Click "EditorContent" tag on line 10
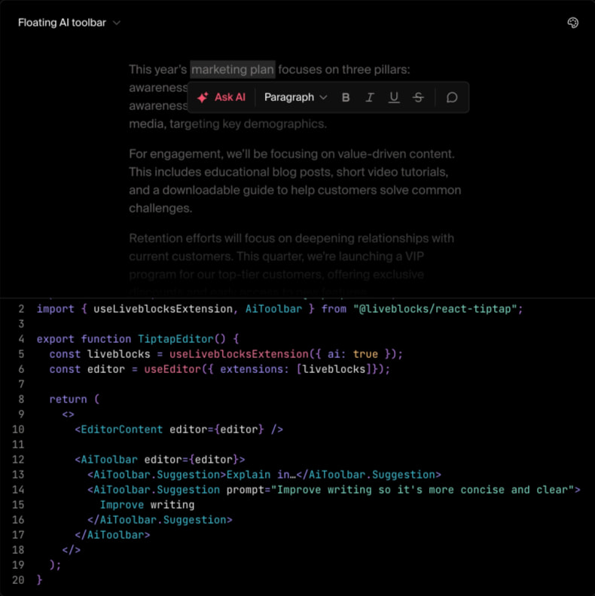 (121, 429)
